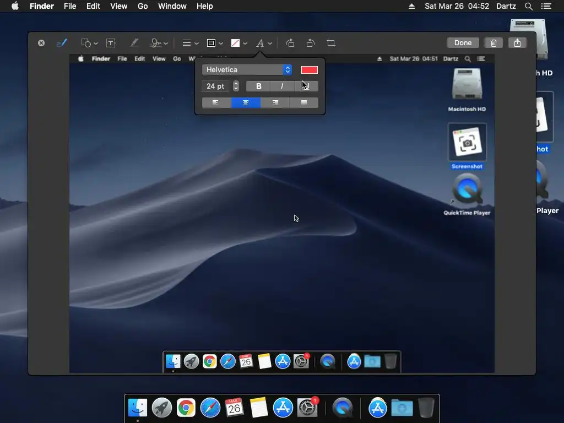The width and height of the screenshot is (564, 423).
Task: Rotate the screenshot right
Action: pos(311,43)
